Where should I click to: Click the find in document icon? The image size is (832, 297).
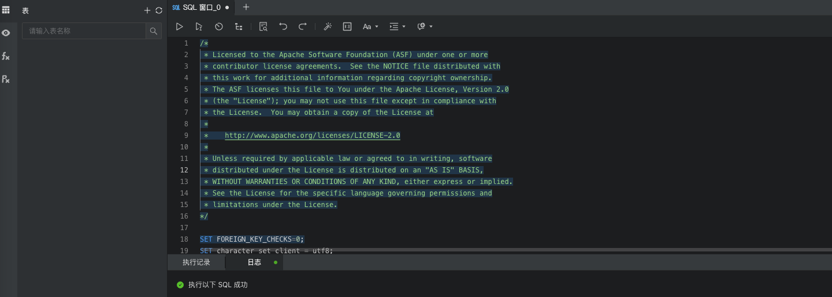tap(263, 27)
